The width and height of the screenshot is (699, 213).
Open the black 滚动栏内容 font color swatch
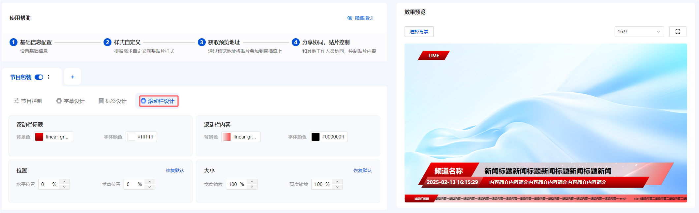[316, 137]
